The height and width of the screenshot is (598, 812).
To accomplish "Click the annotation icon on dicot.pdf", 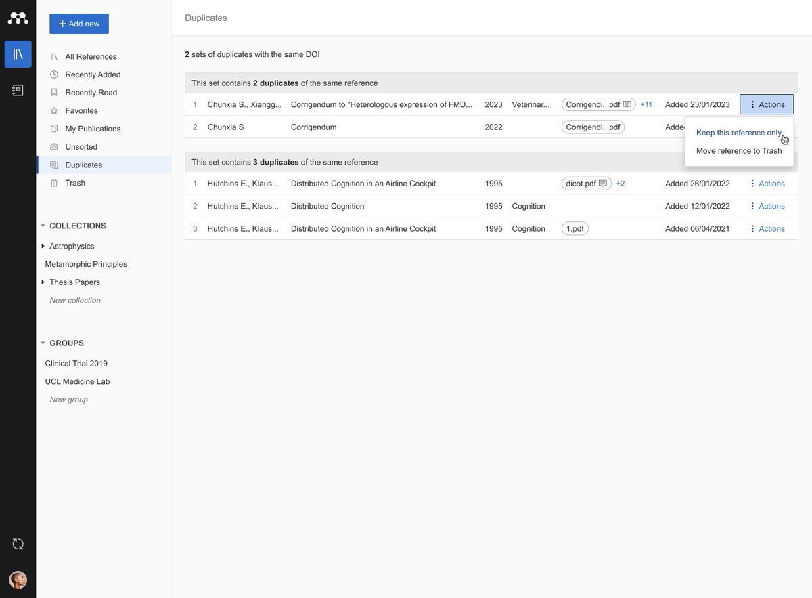I will (603, 184).
